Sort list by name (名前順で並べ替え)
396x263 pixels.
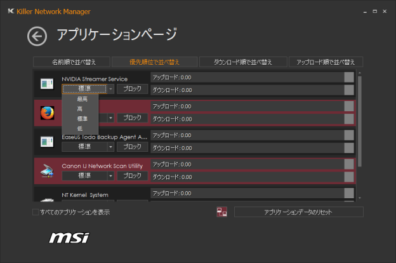[x=72, y=62]
